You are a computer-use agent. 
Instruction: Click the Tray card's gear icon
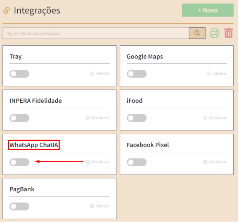pos(92,73)
